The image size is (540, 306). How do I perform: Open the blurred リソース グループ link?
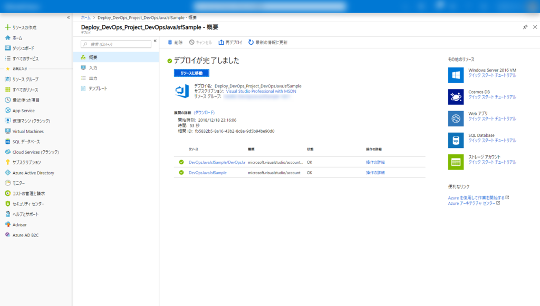257,96
